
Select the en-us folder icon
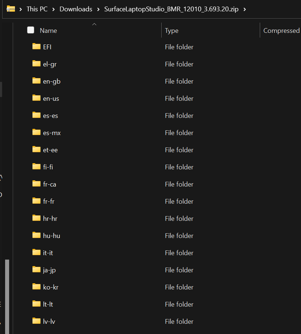[x=36, y=98]
